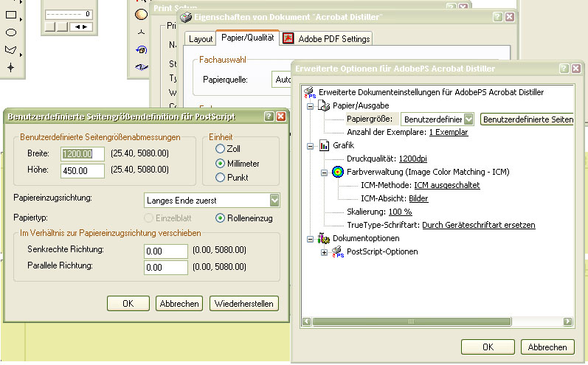Select the Rolleneinzug paper type
The height and width of the screenshot is (365, 588).
tap(220, 218)
